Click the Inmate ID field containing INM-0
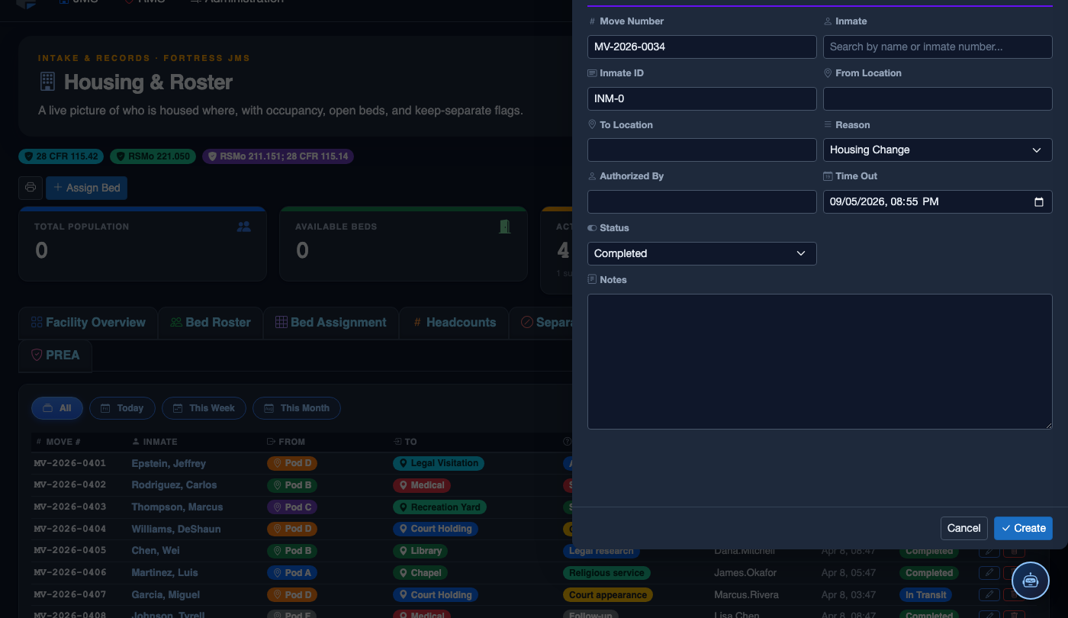1068x618 pixels. (702, 98)
